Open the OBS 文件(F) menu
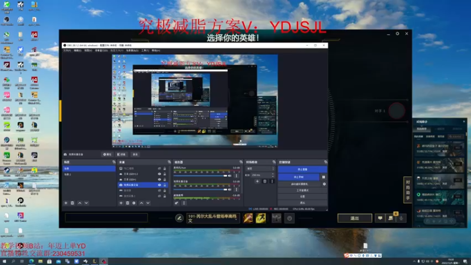The height and width of the screenshot is (265, 471). click(67, 51)
